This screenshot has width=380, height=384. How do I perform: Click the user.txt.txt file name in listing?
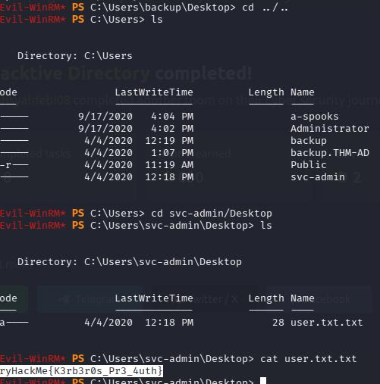pyautogui.click(x=327, y=323)
